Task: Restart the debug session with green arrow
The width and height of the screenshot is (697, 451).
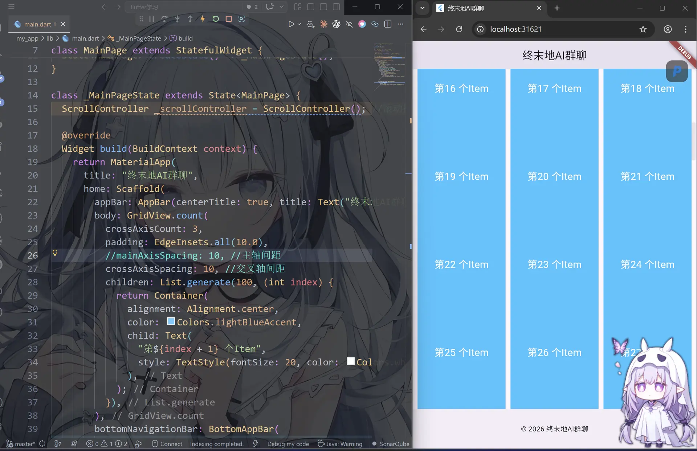Action: [216, 19]
